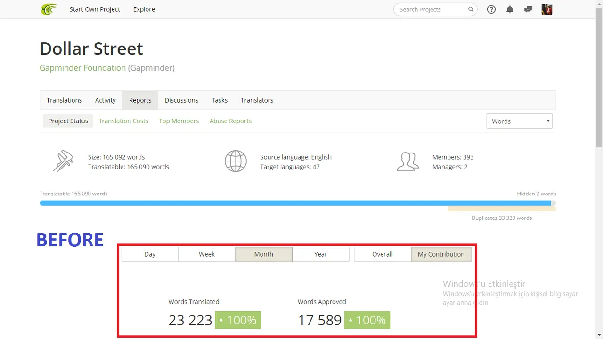Viewport: 603px width, 339px height.
Task: Click the globe languages icon
Action: (x=236, y=161)
